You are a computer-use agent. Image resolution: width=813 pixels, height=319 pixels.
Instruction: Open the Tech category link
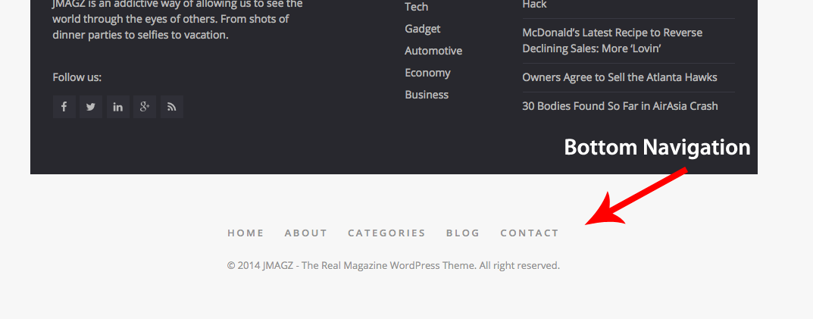tap(417, 7)
